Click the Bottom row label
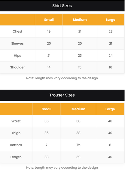The width and height of the screenshot is (125, 171). tap(16, 145)
